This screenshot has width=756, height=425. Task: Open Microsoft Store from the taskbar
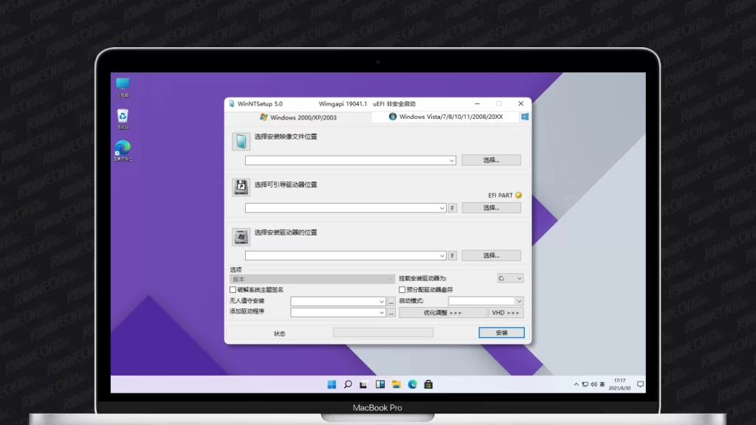[428, 384]
